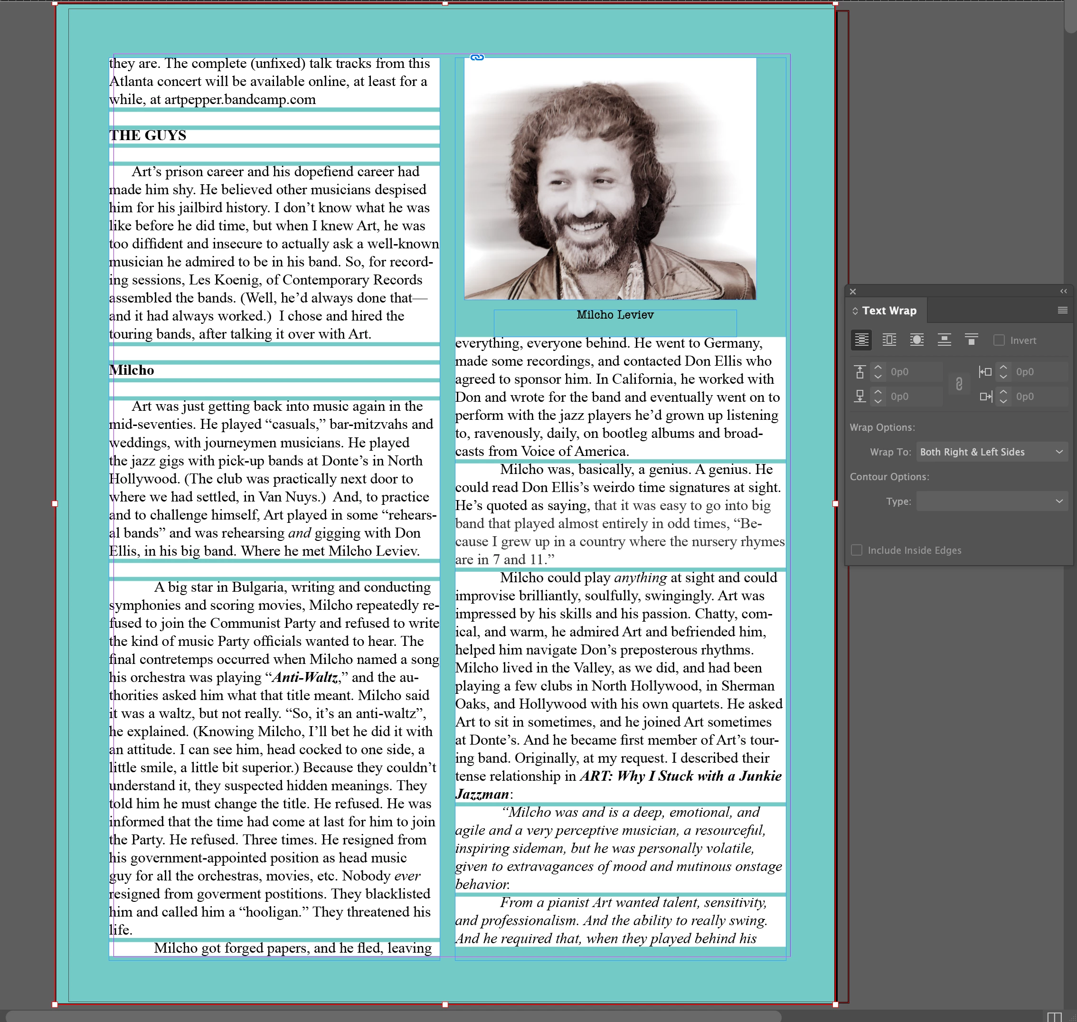
Task: Select the No Text Wrap icon
Action: tap(861, 340)
